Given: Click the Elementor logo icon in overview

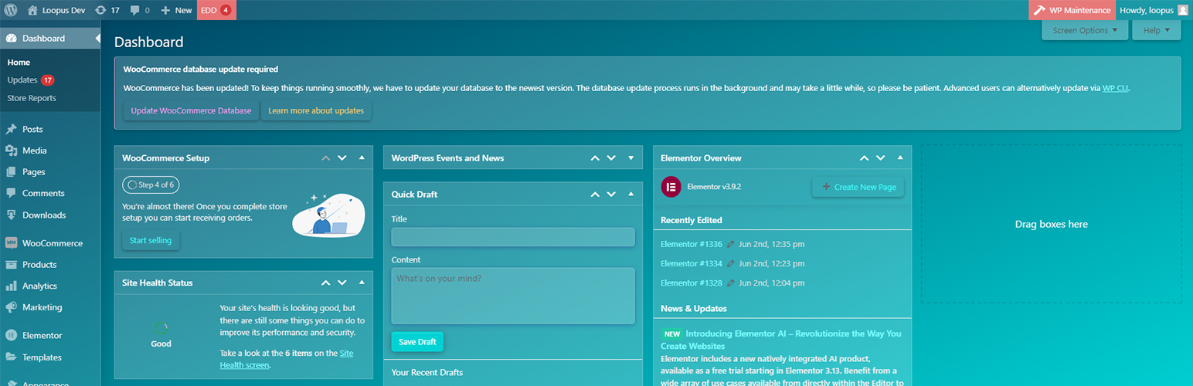Looking at the screenshot, I should point(671,187).
